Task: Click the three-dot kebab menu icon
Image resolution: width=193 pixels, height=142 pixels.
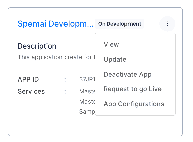Action: pyautogui.click(x=168, y=24)
